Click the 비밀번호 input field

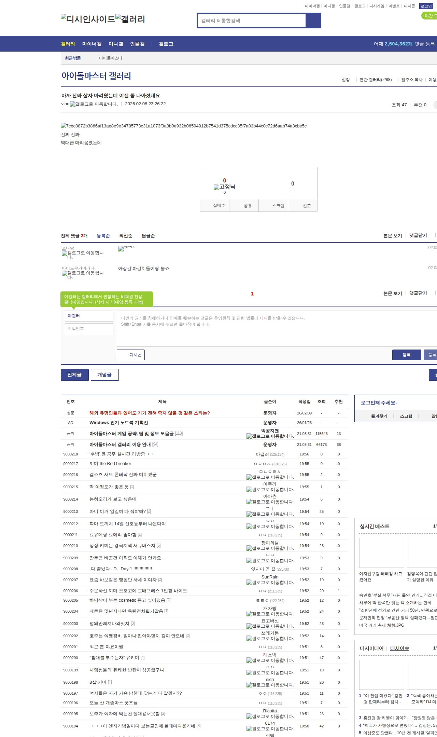pos(89,328)
